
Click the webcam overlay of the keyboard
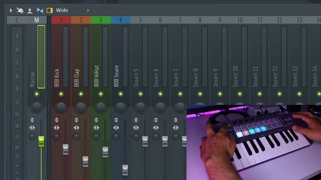254,142
